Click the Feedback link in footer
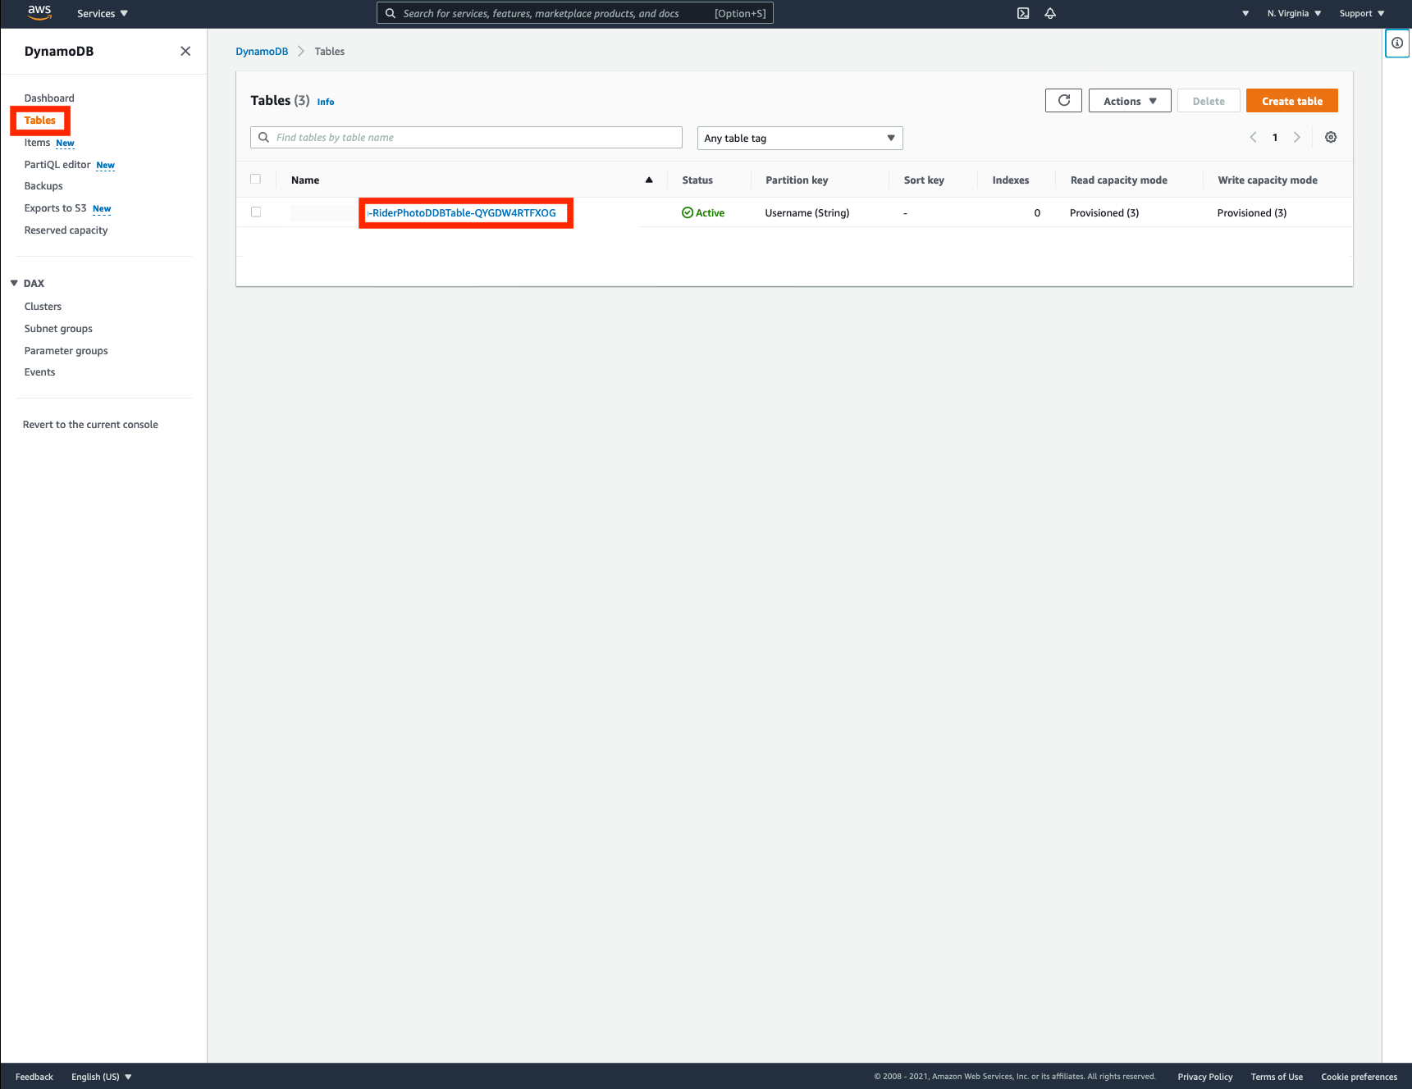The height and width of the screenshot is (1089, 1412). 34,1077
